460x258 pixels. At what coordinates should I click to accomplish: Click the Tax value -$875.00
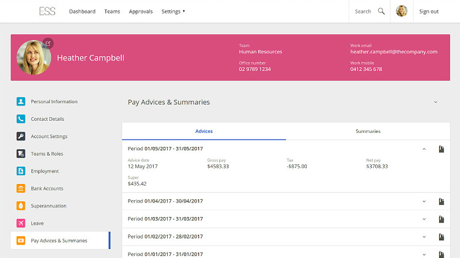tap(297, 166)
